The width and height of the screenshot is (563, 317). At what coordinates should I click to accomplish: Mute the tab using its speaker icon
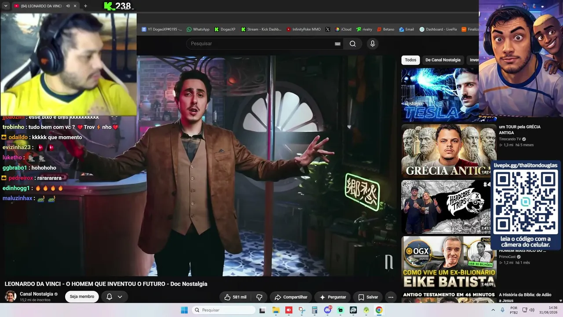point(68,6)
